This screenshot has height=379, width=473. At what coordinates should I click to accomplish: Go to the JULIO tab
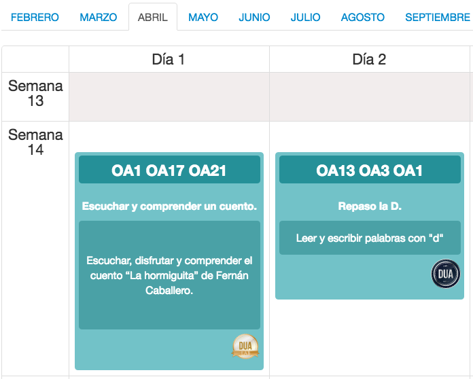tap(305, 17)
